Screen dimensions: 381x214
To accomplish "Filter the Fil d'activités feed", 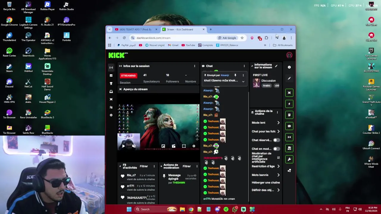I will (x=144, y=166).
